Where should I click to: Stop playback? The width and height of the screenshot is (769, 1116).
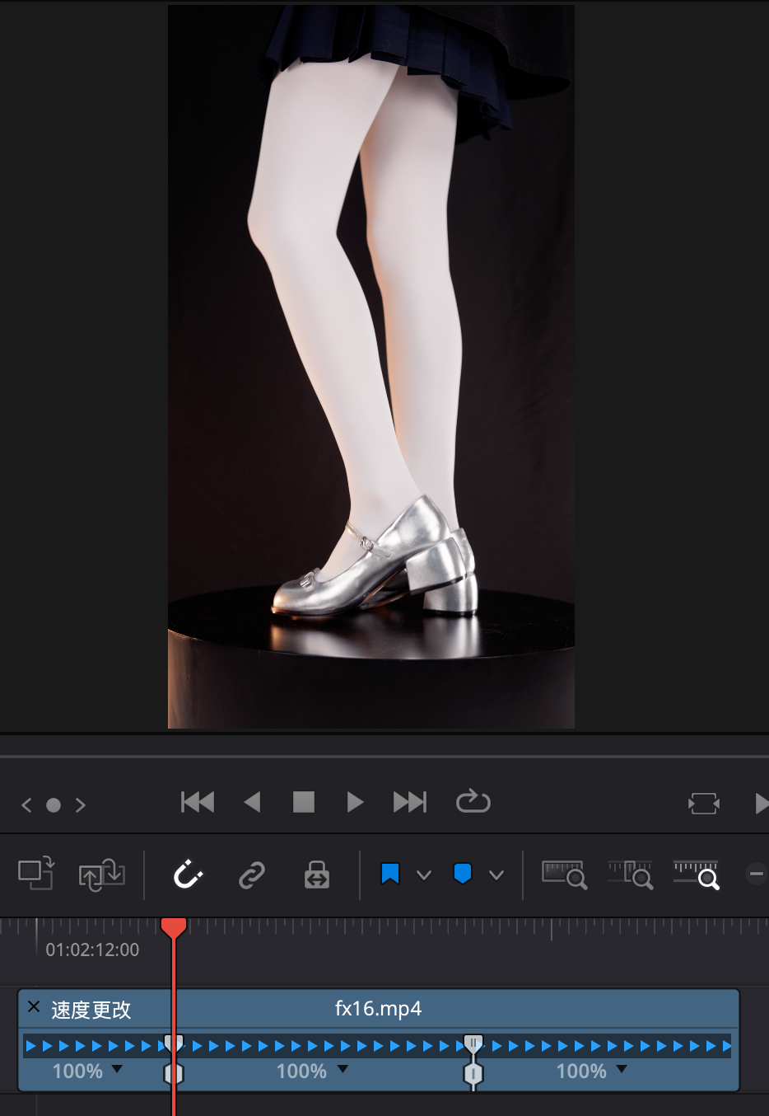[304, 802]
